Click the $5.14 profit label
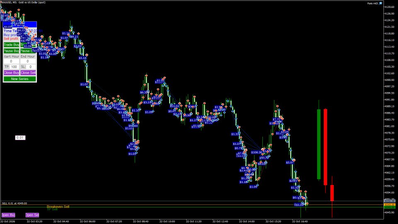The width and height of the screenshot is (398, 224). [83, 58]
